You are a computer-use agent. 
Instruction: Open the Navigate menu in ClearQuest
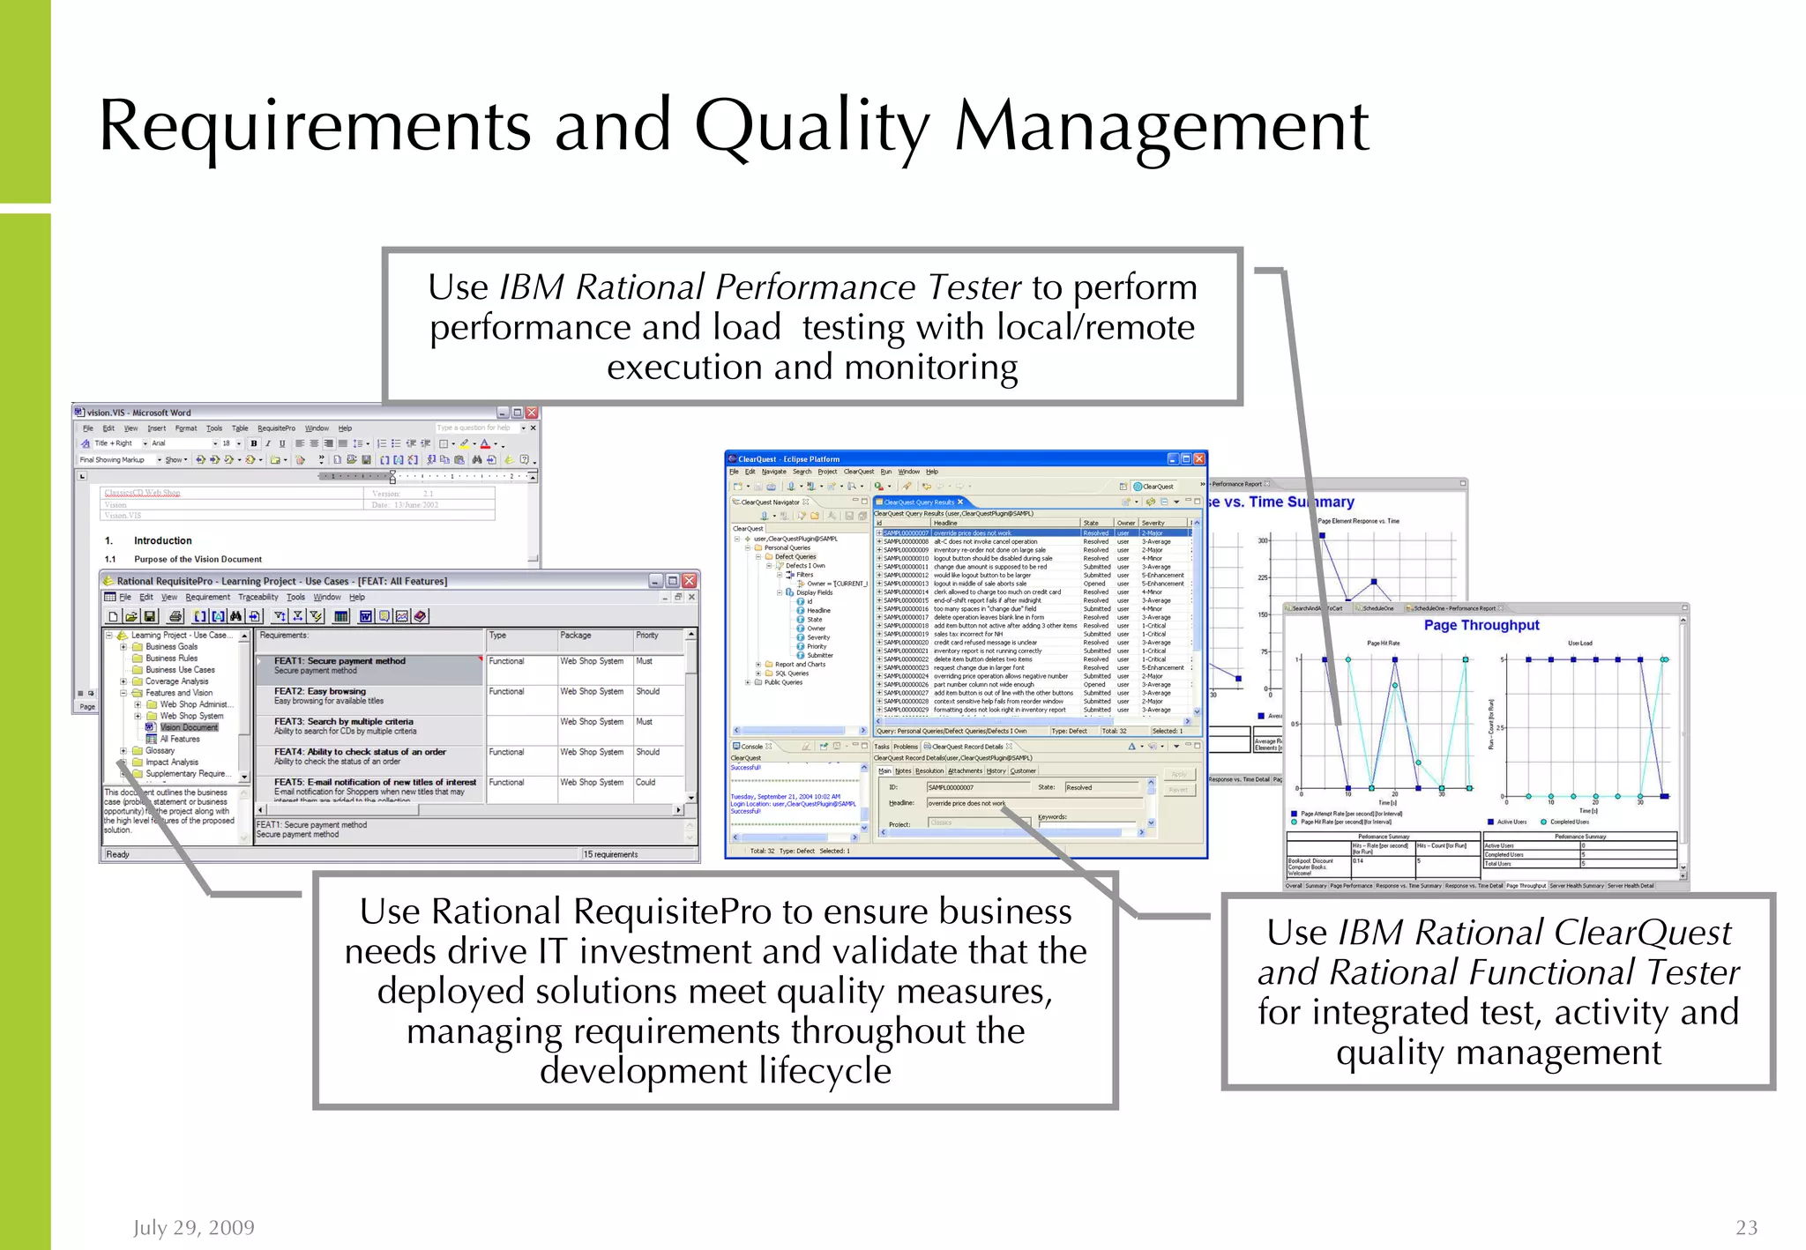coord(773,472)
